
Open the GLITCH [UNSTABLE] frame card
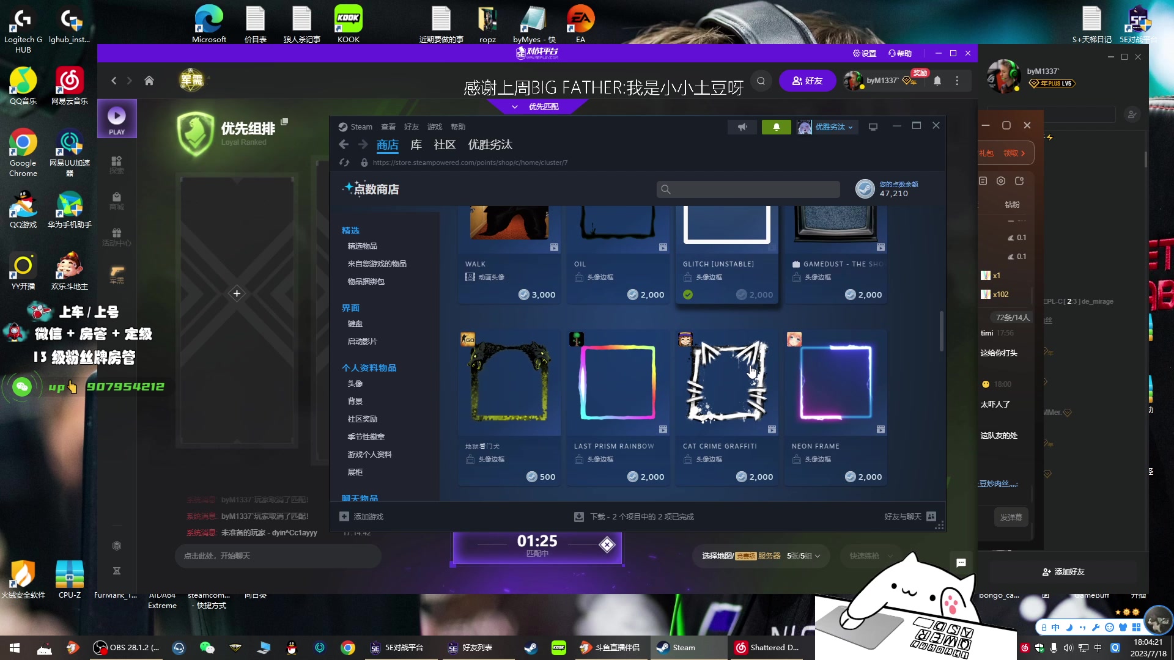pyautogui.click(x=727, y=255)
